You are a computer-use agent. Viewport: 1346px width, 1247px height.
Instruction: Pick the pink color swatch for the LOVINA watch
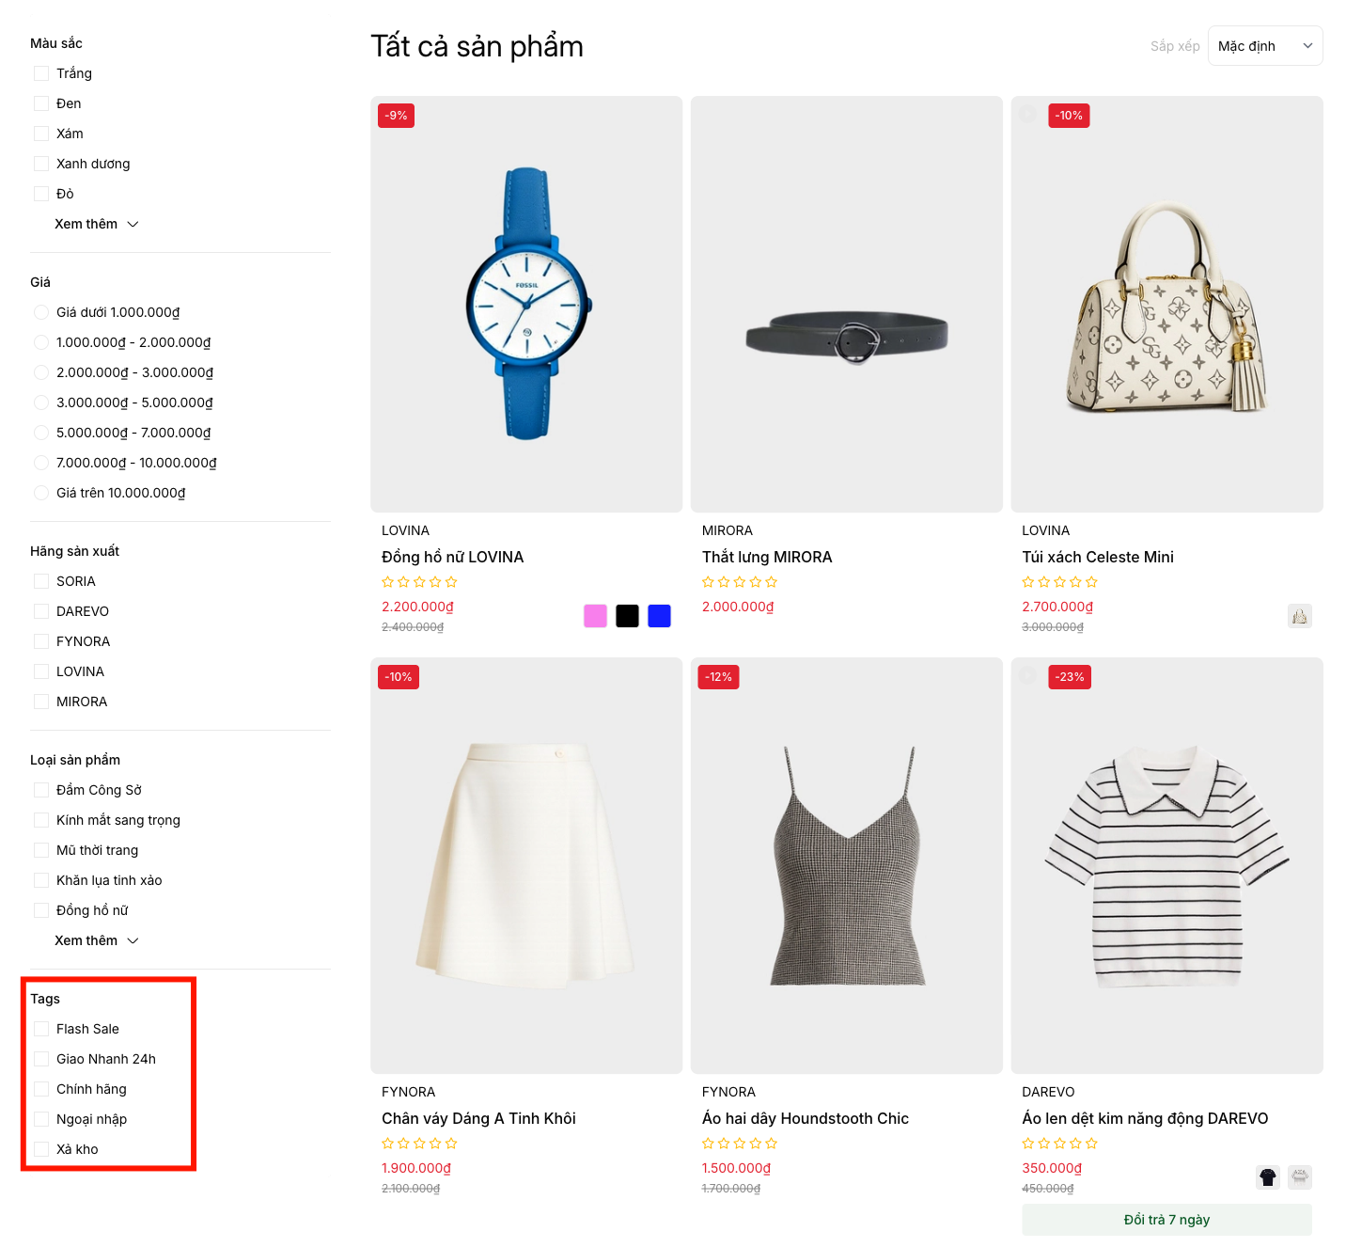(595, 616)
